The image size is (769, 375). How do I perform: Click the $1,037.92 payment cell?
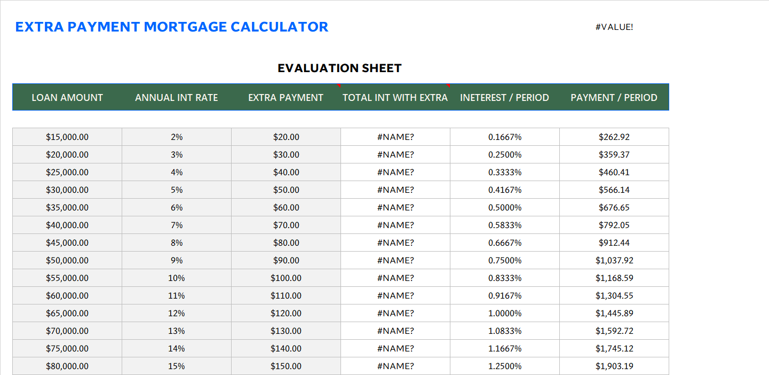coord(614,260)
